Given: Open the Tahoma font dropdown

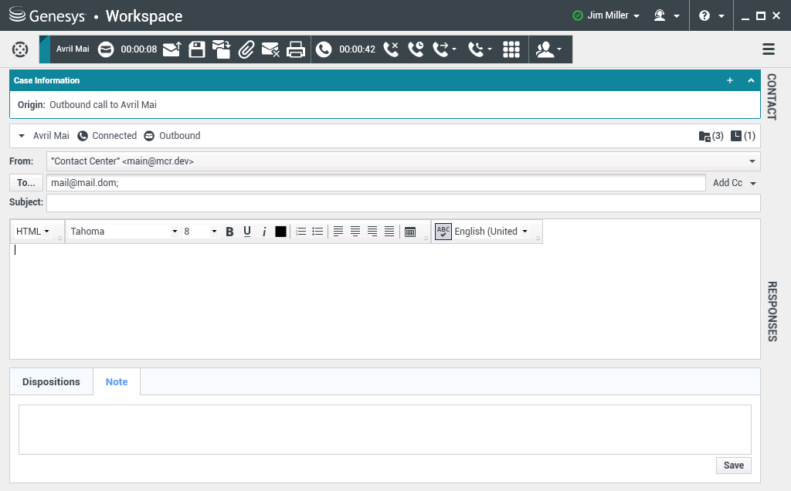Looking at the screenshot, I should click(124, 232).
